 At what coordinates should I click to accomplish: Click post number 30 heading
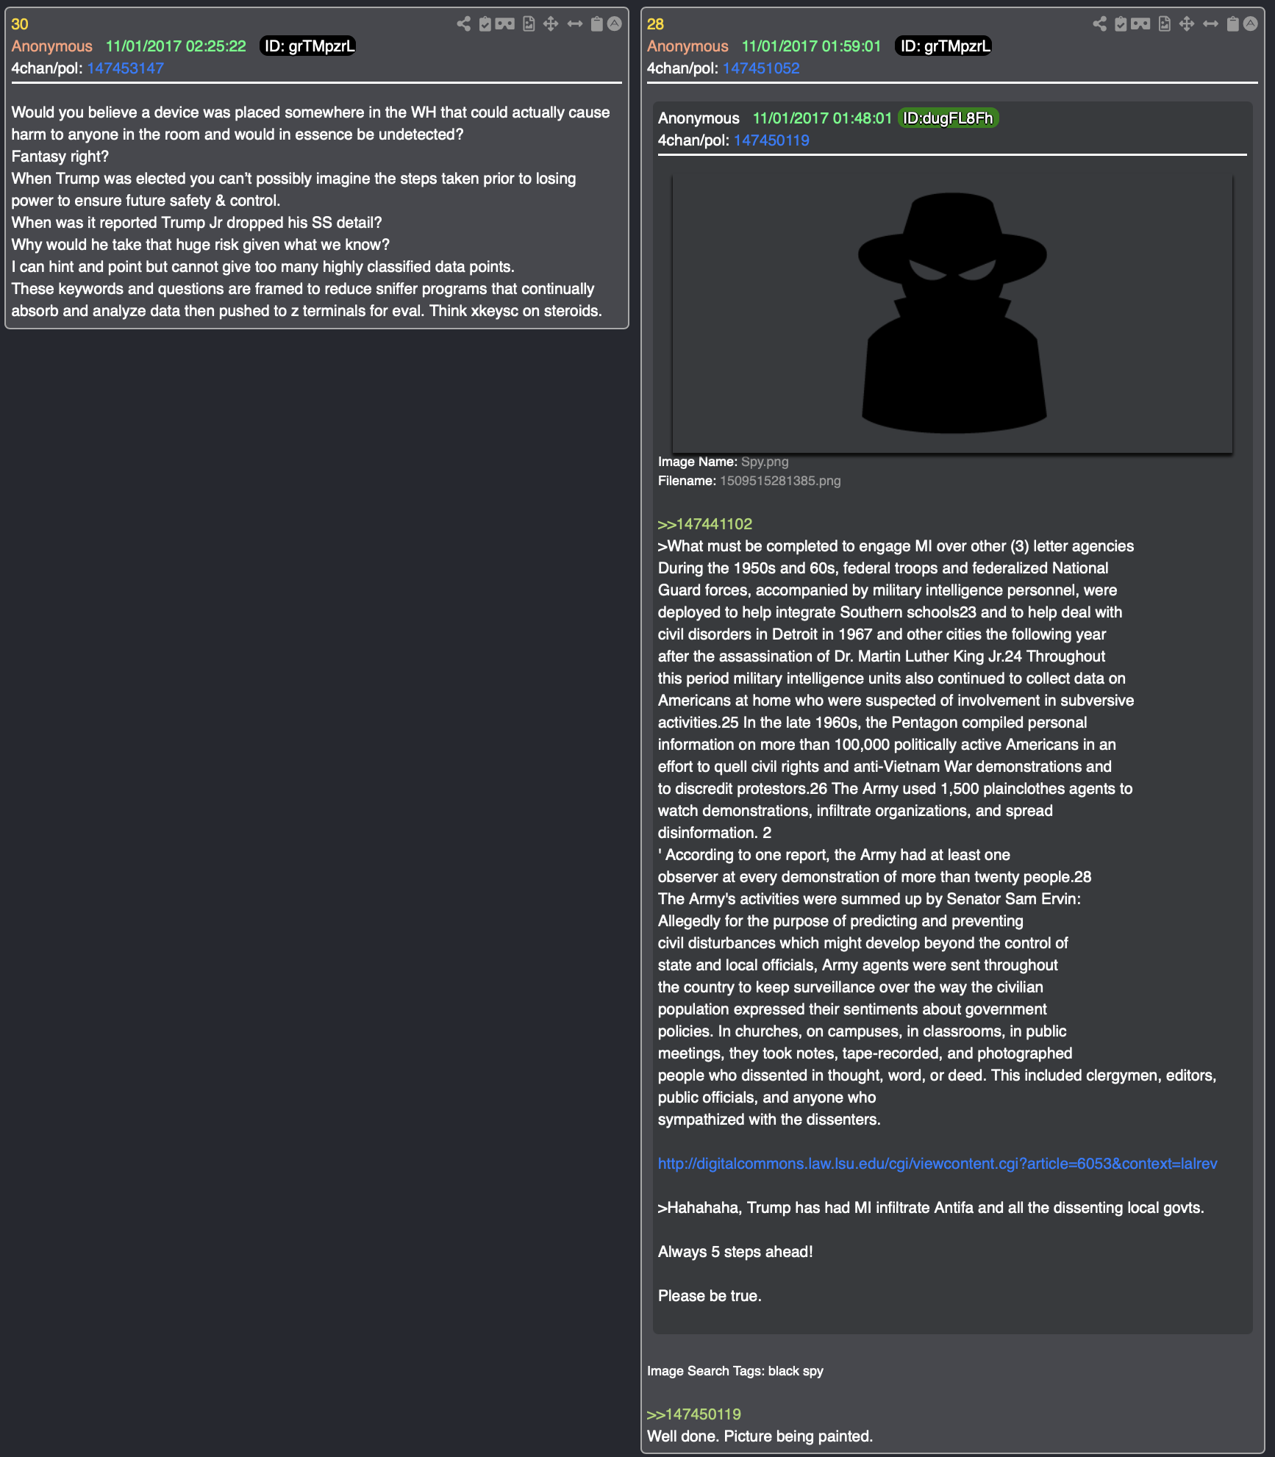coord(20,24)
